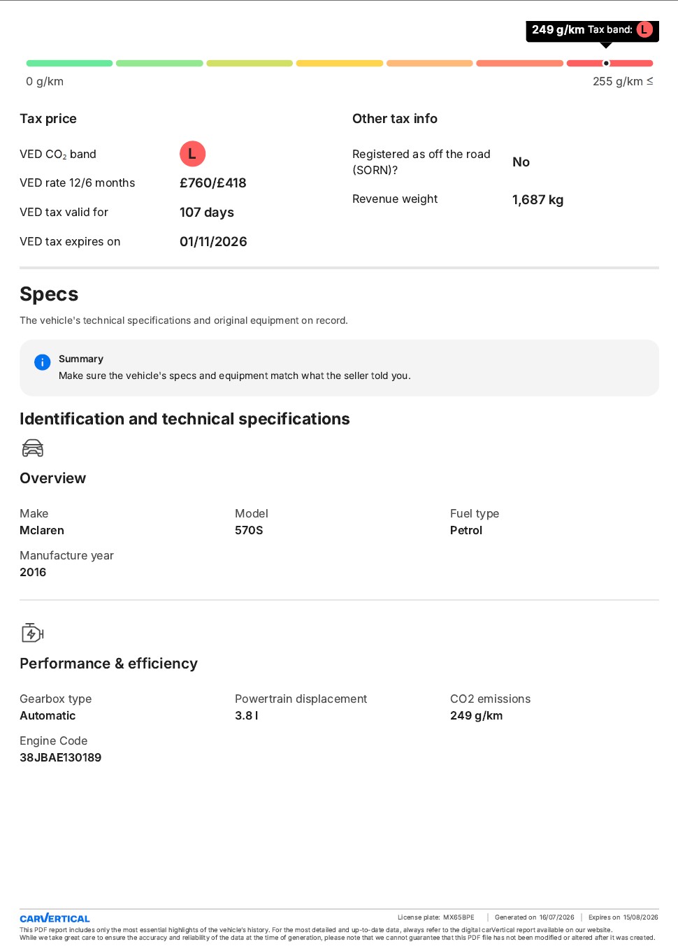Click the carVertical logo in footer
The width and height of the screenshot is (678, 951).
pyautogui.click(x=55, y=918)
